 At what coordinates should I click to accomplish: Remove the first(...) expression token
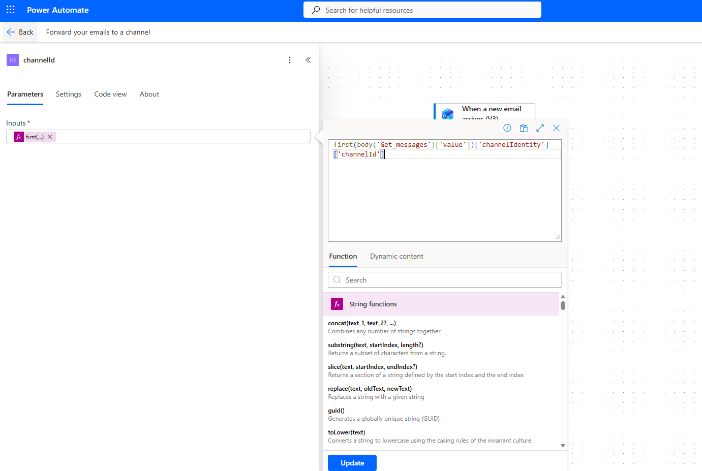click(50, 137)
